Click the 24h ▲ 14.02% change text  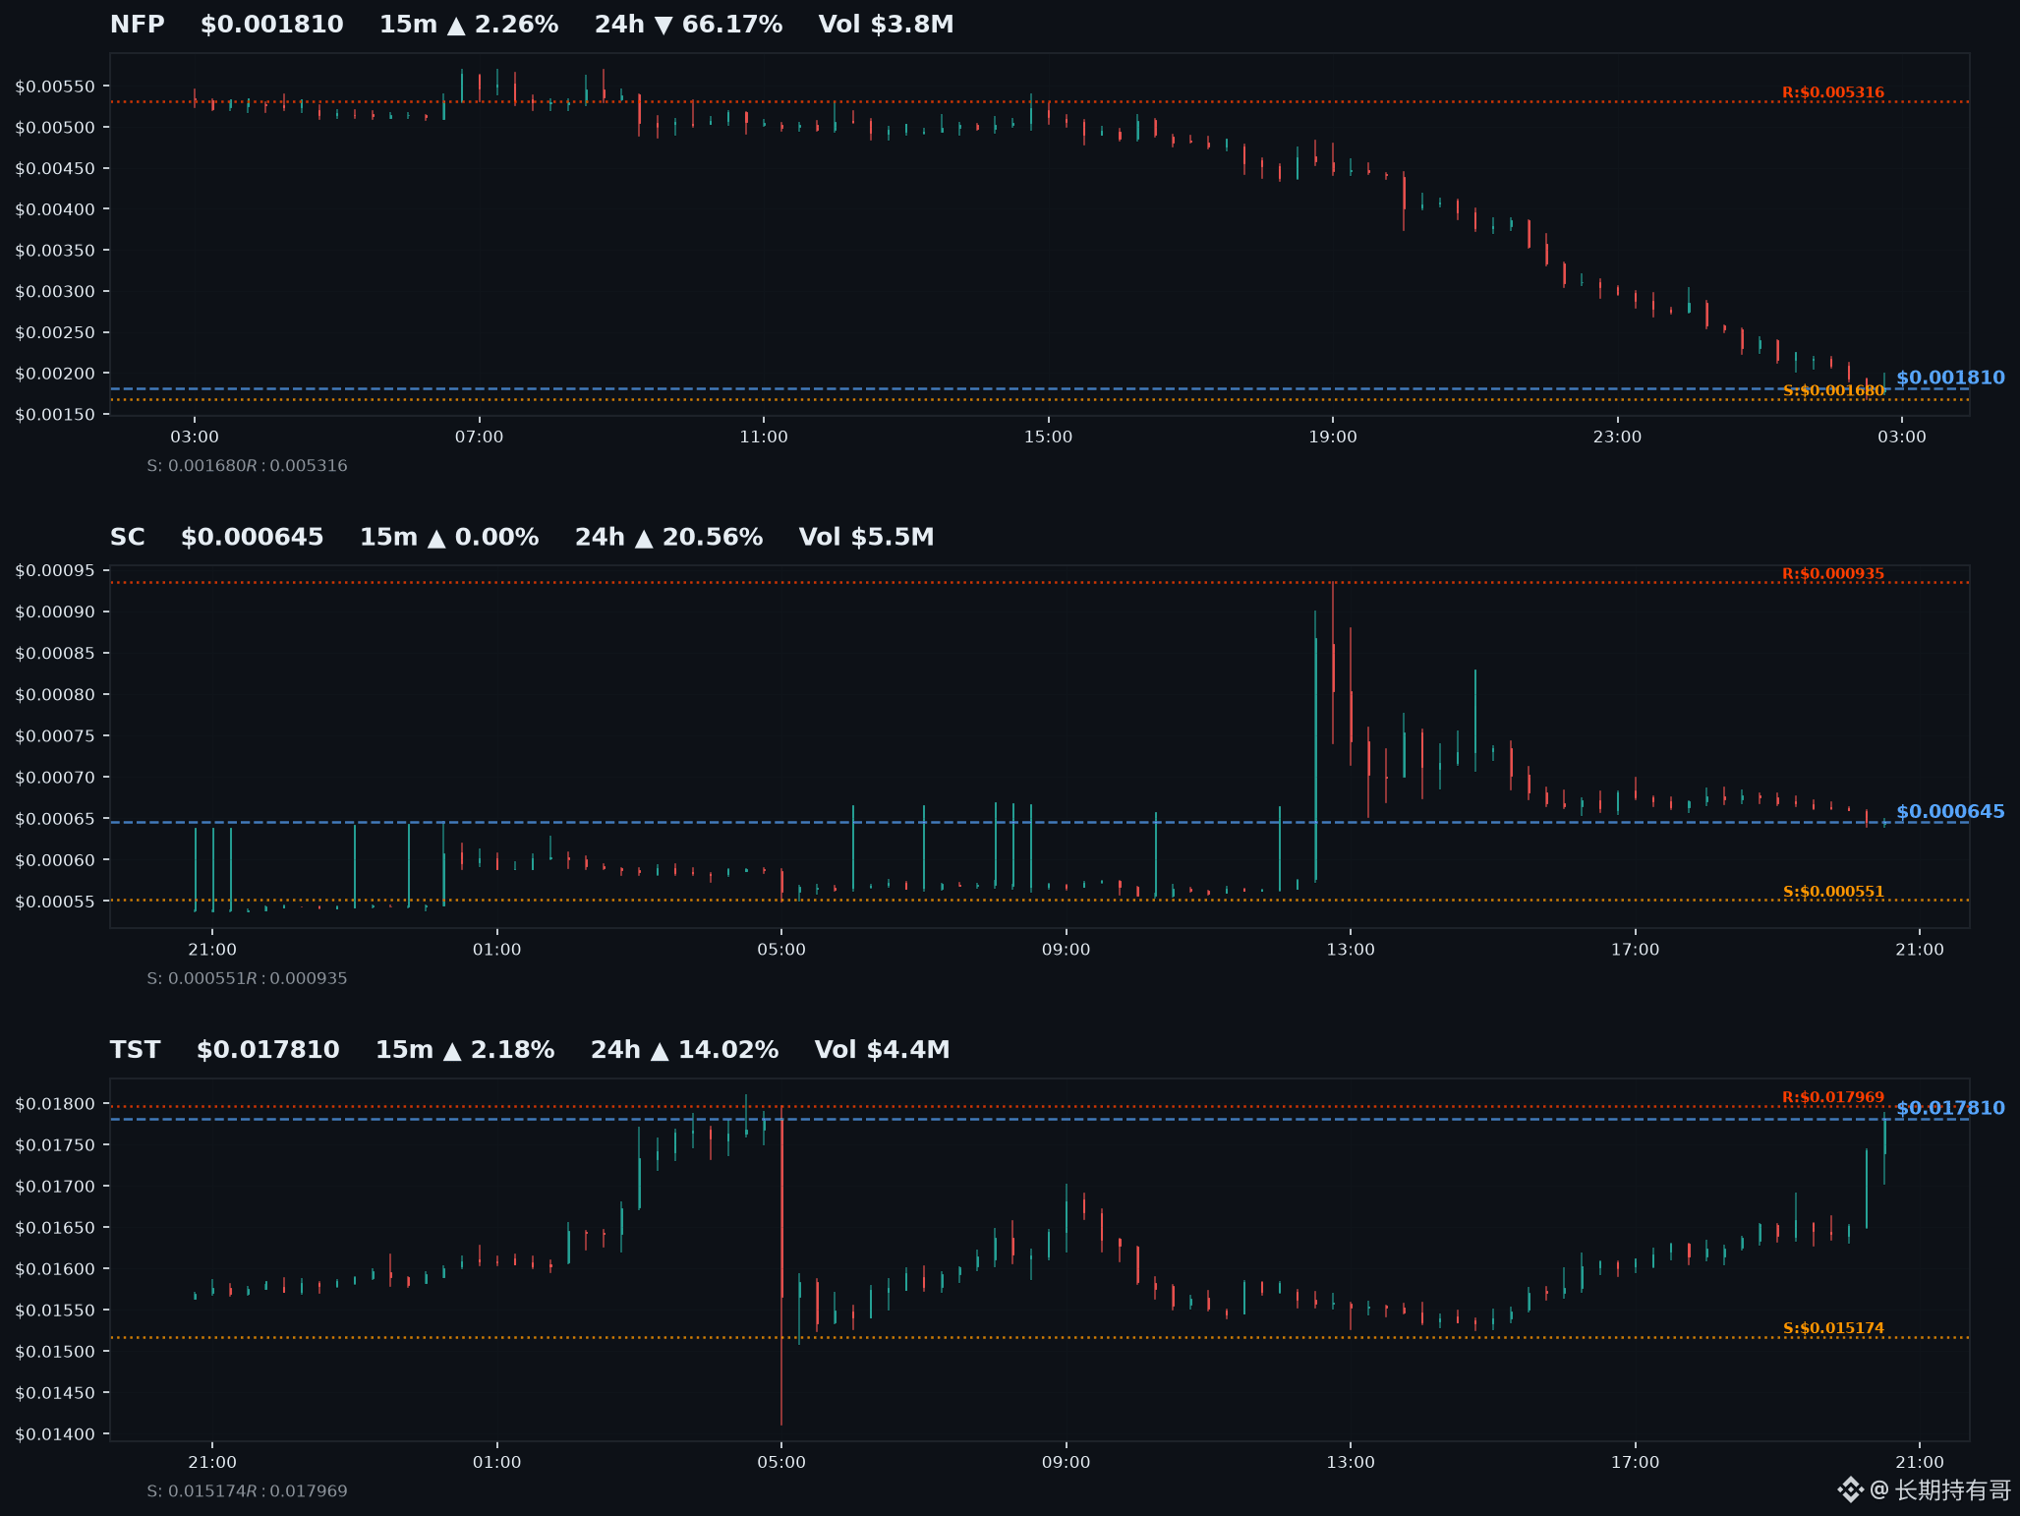(684, 1050)
